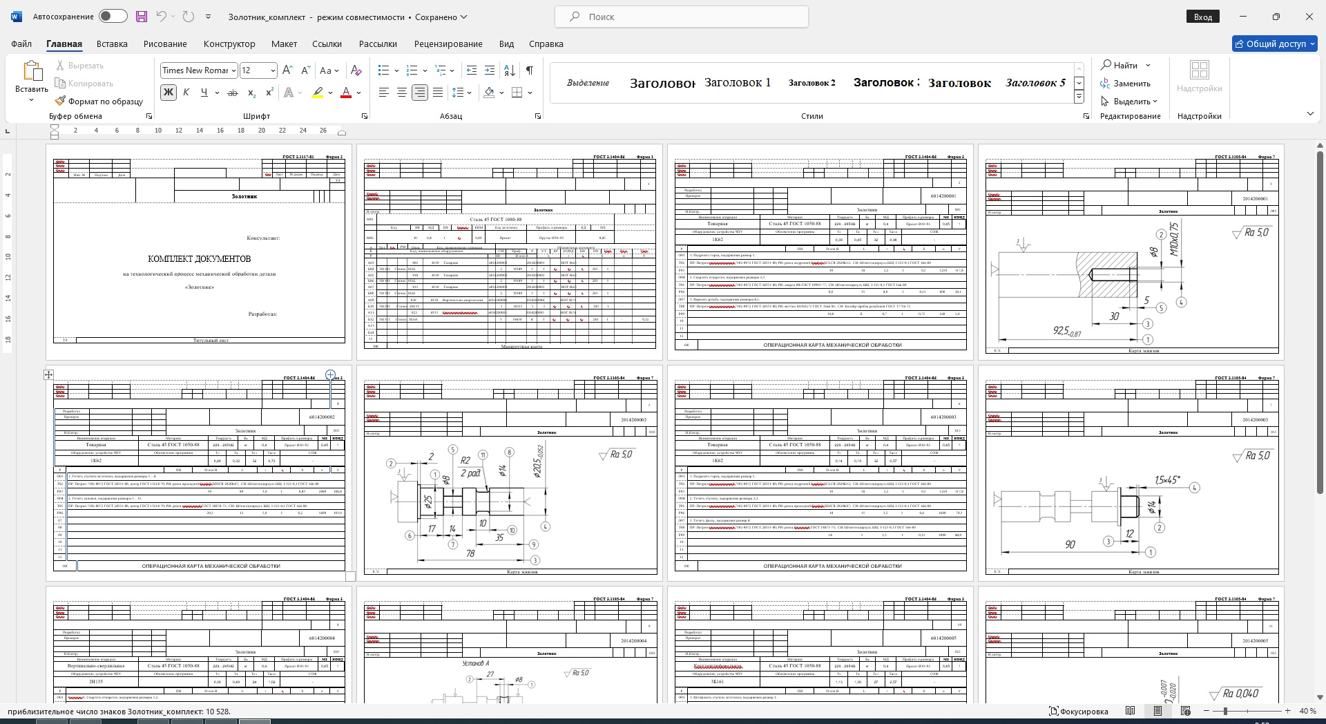The height and width of the screenshot is (724, 1326).
Task: Open the font size dropdown
Action: click(273, 70)
